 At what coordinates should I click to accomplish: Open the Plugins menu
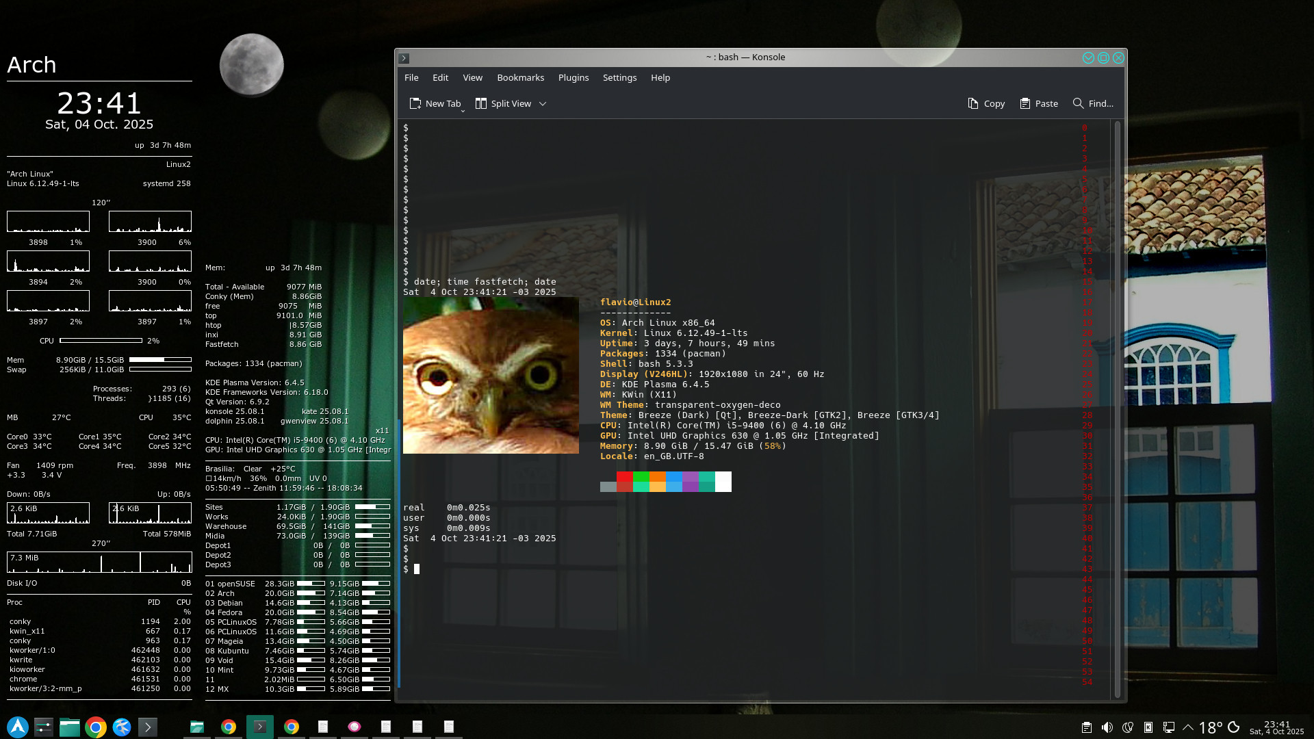pos(573,77)
